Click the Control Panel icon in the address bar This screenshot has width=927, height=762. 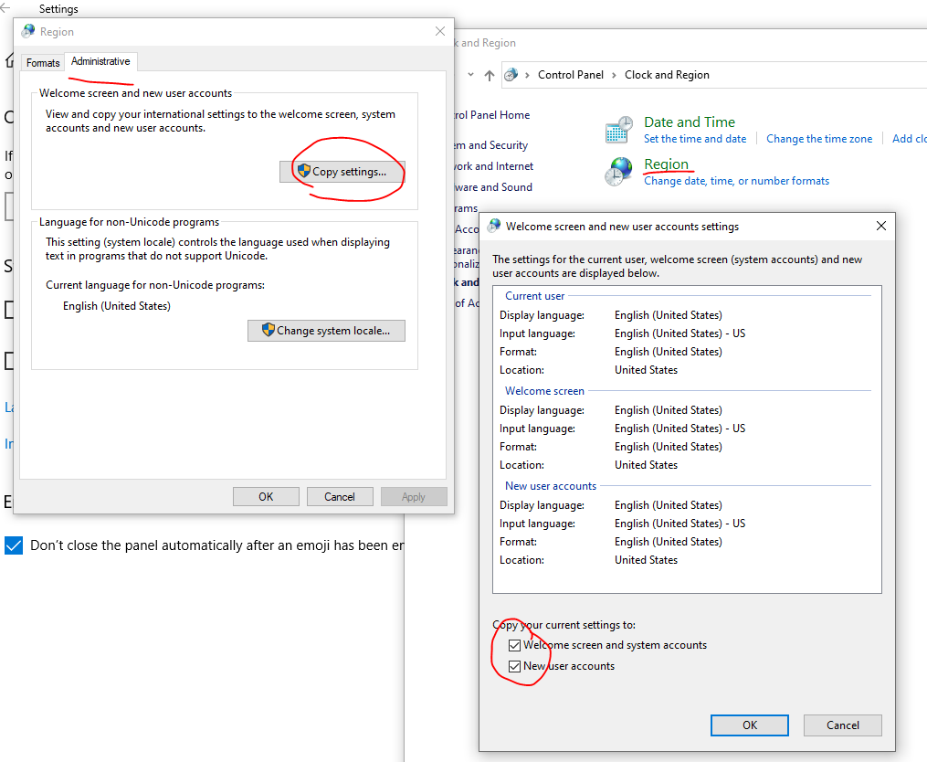coord(511,75)
